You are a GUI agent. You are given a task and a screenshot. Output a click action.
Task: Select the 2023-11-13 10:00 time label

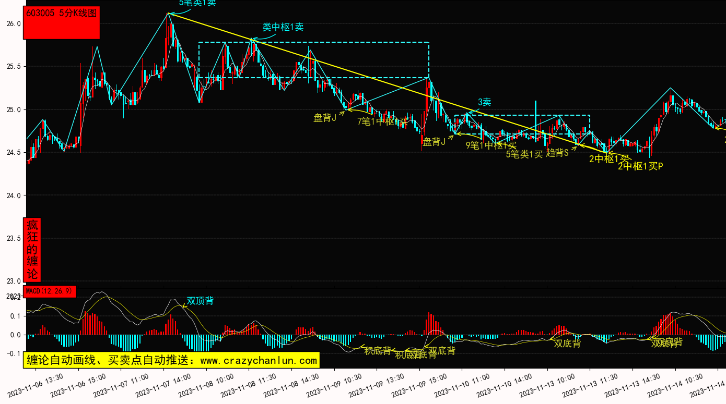[547, 385]
